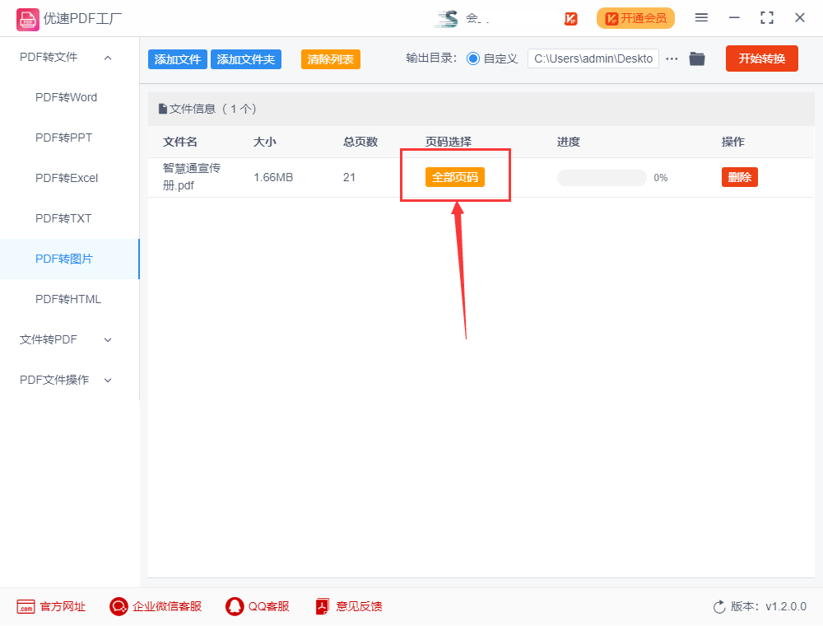The width and height of the screenshot is (823, 626).
Task: Open the output folder icon
Action: tap(696, 58)
